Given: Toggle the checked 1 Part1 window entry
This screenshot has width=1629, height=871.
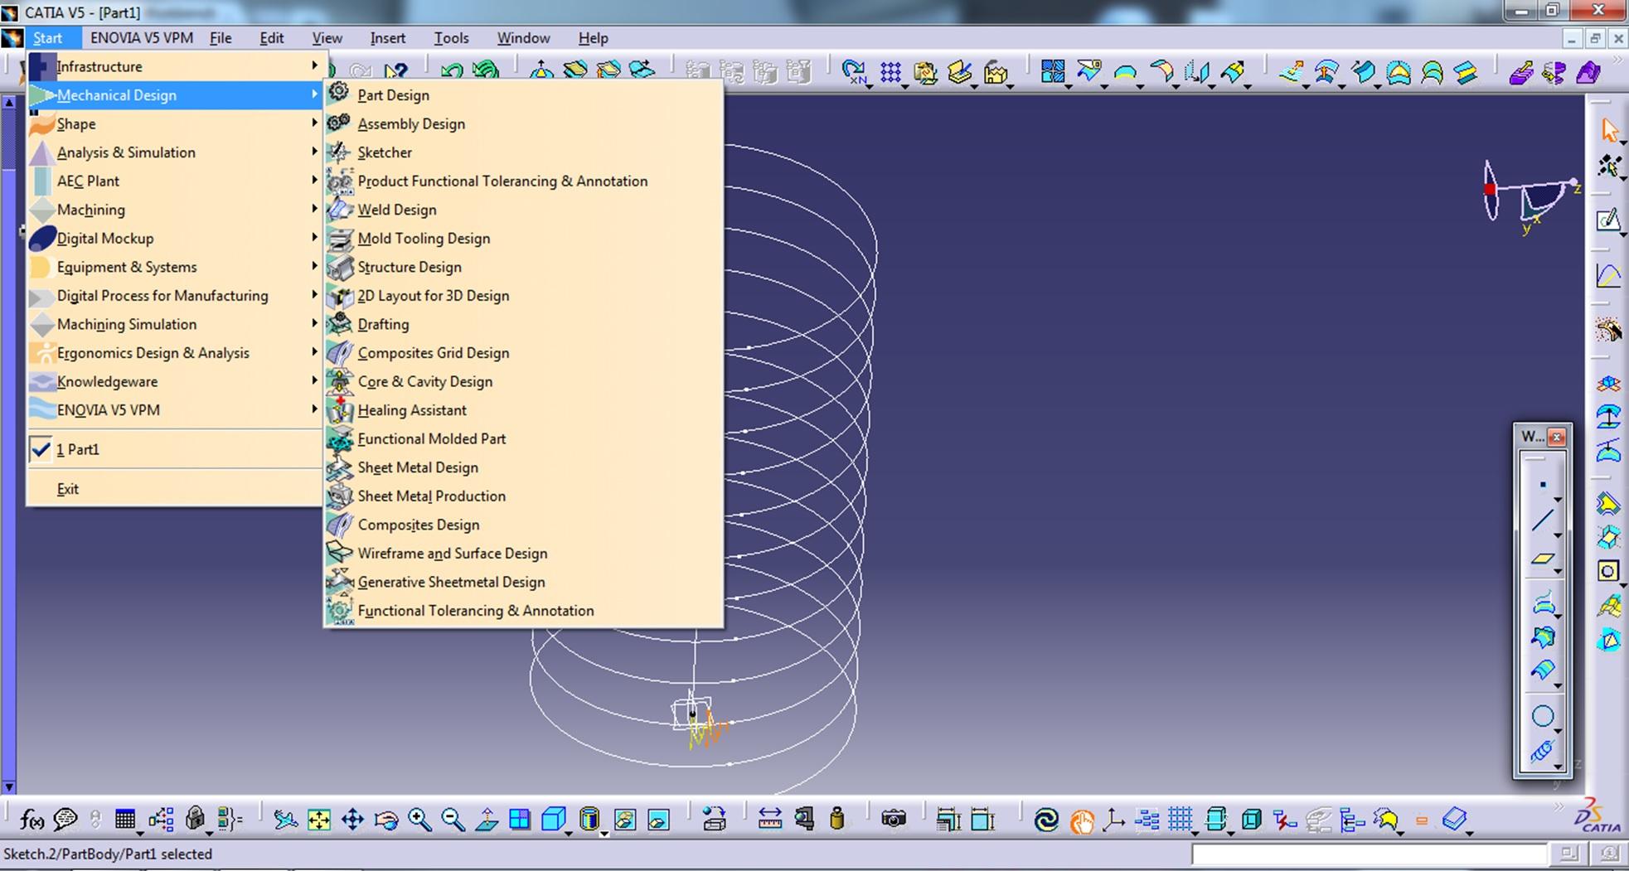Looking at the screenshot, I should [x=174, y=449].
